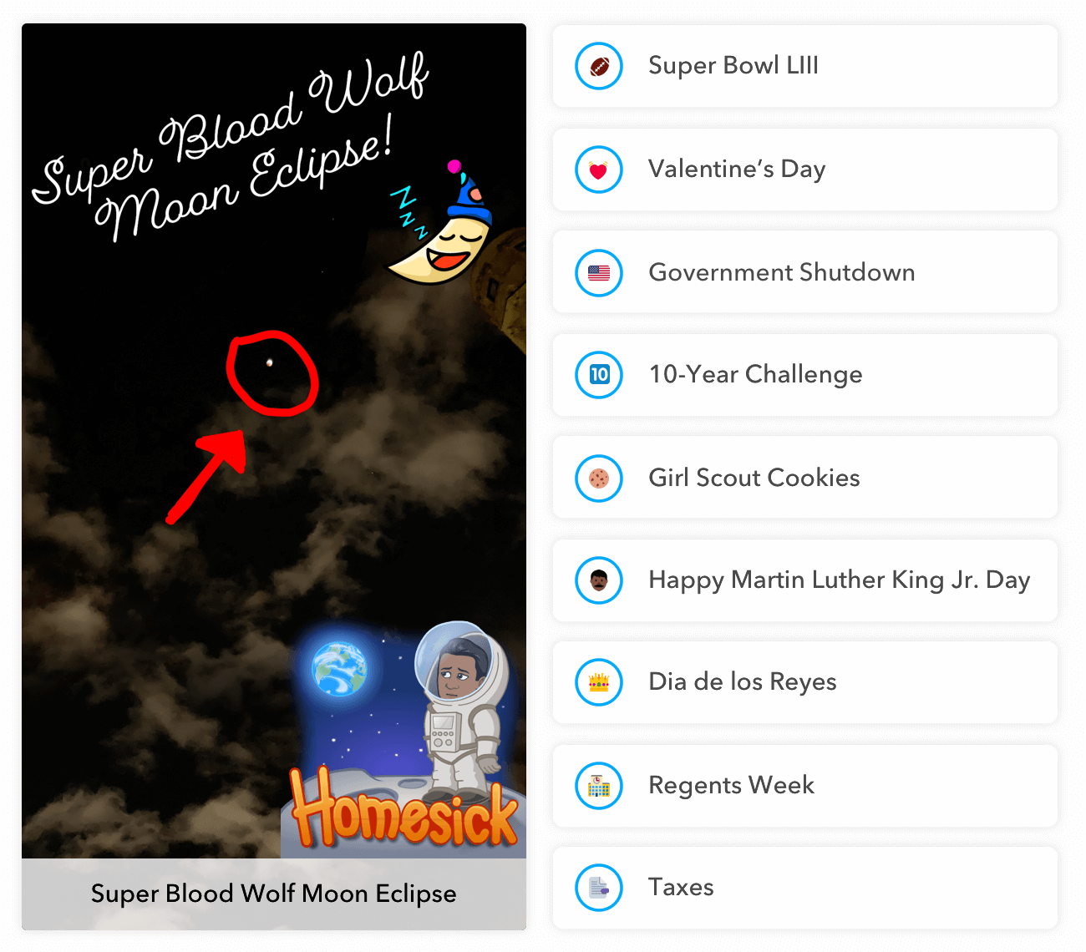
Task: Open the 10-Year Challenge card
Action: click(805, 375)
